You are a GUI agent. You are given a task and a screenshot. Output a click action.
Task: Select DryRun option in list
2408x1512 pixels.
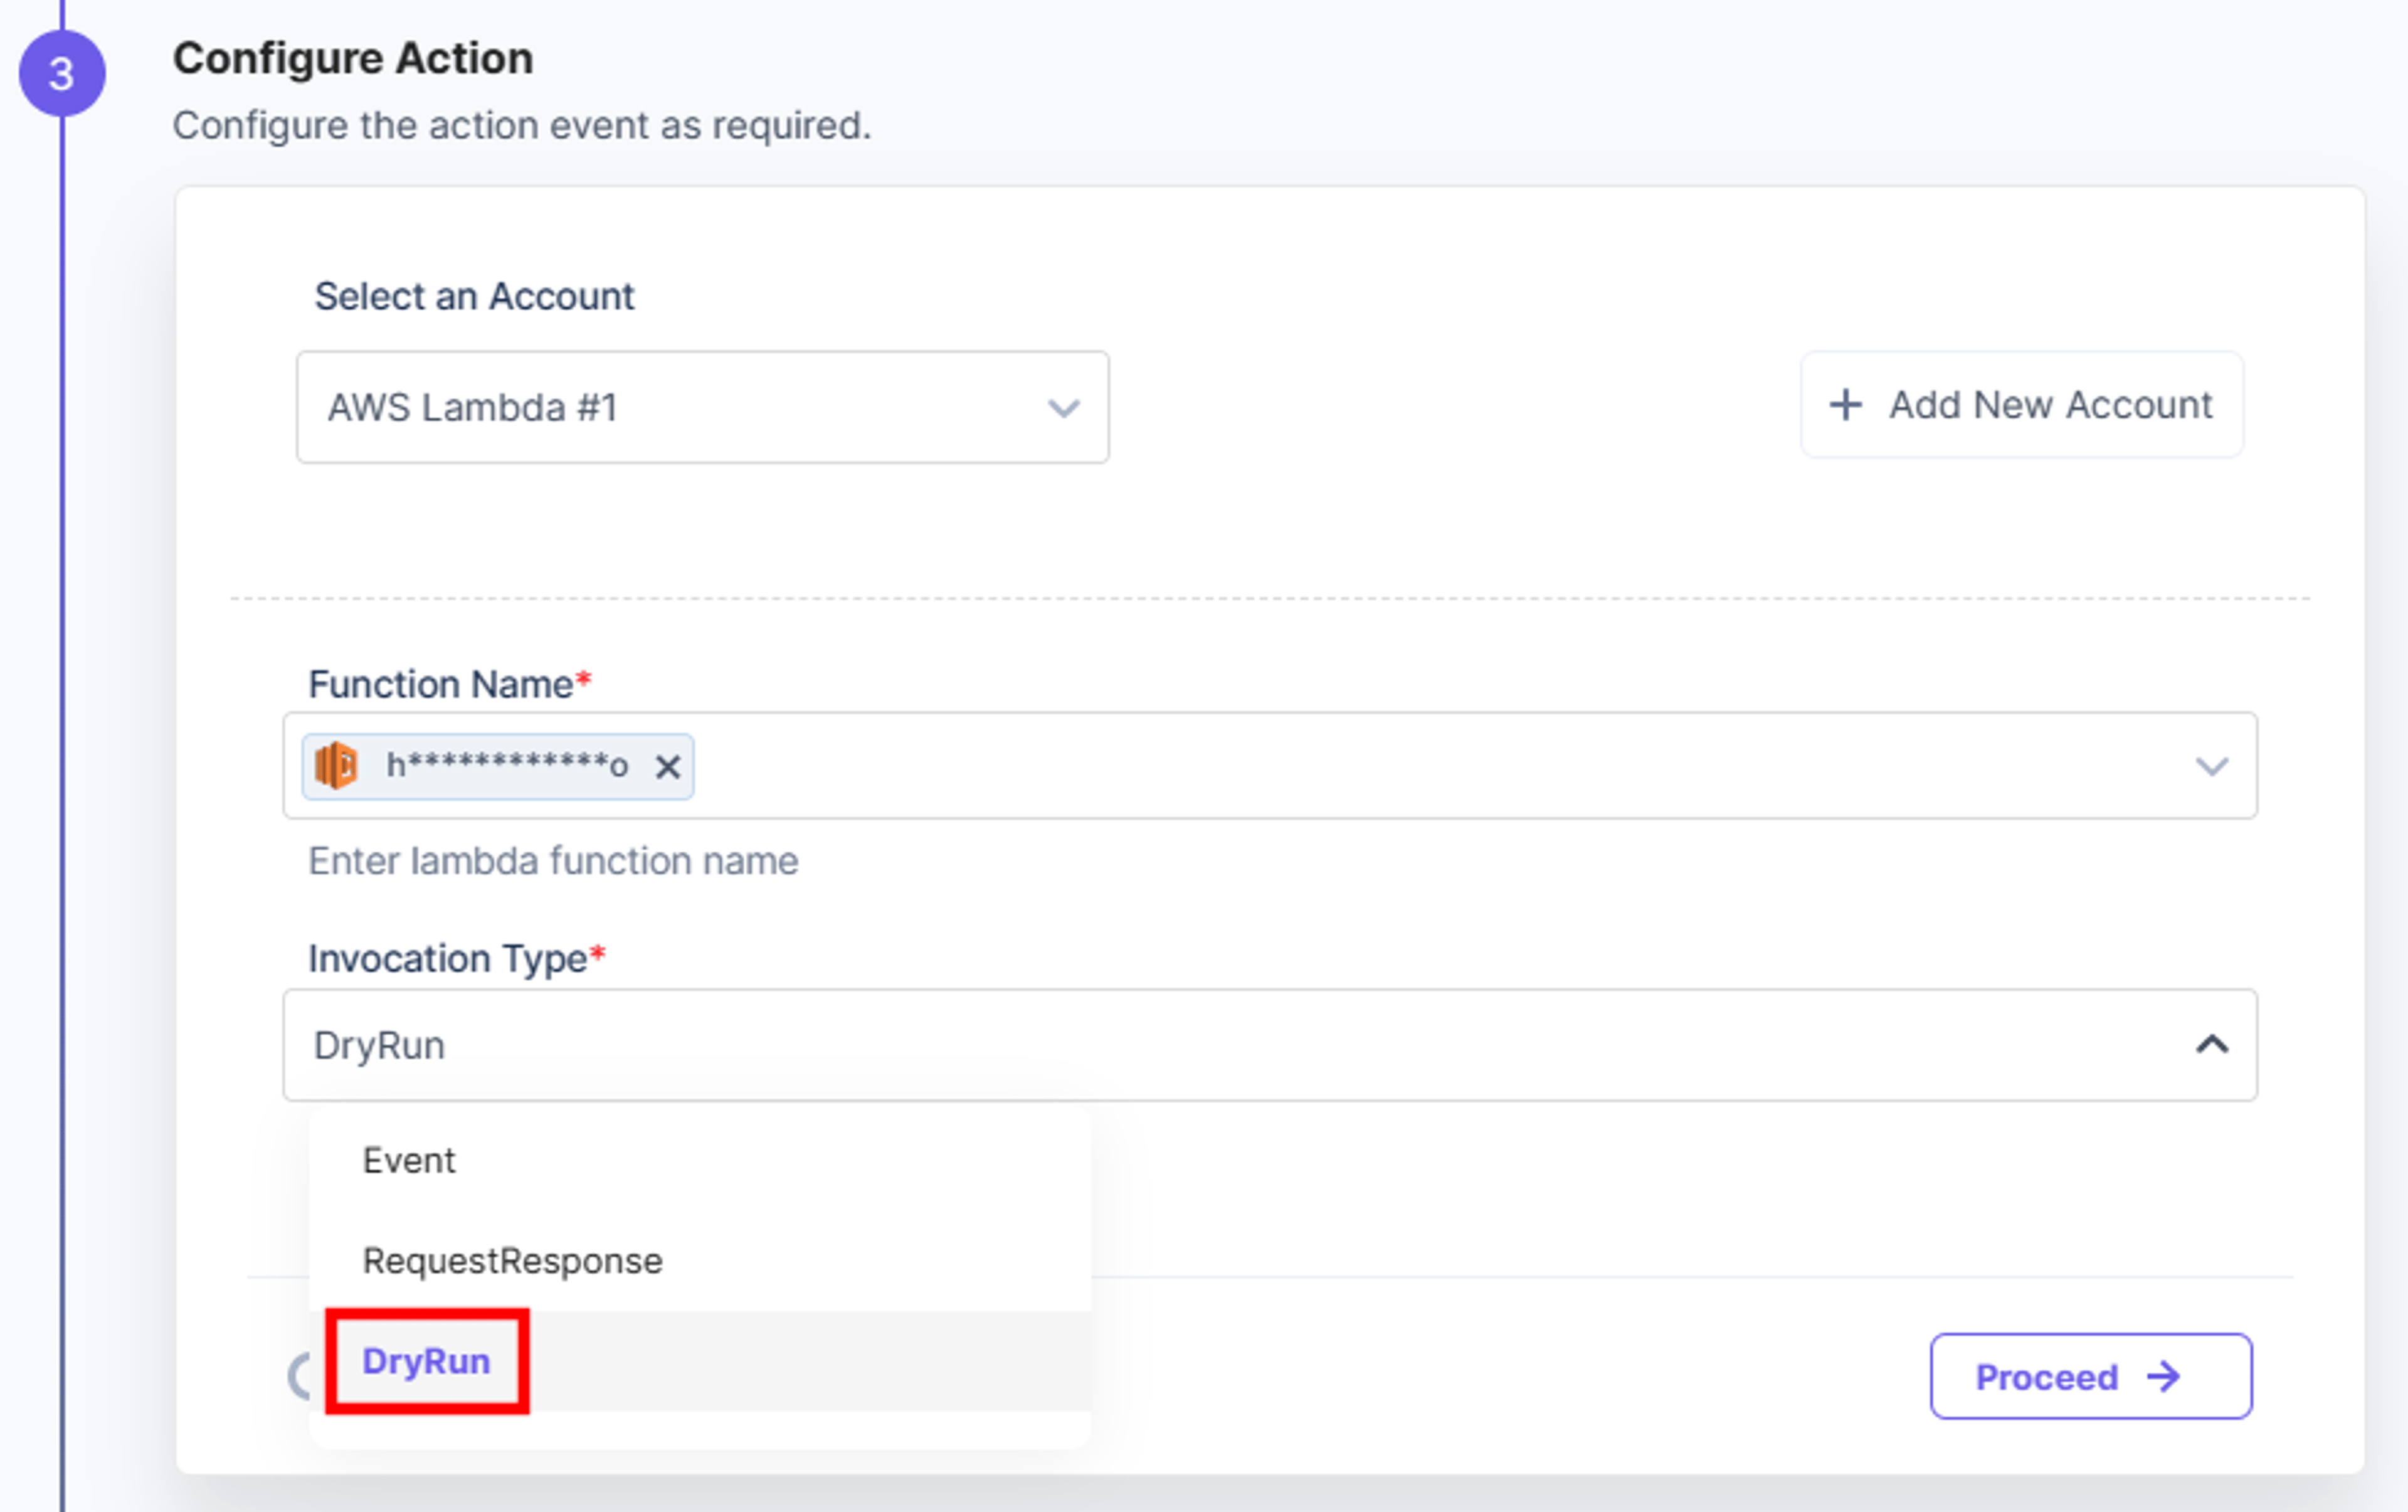(x=700, y=1361)
